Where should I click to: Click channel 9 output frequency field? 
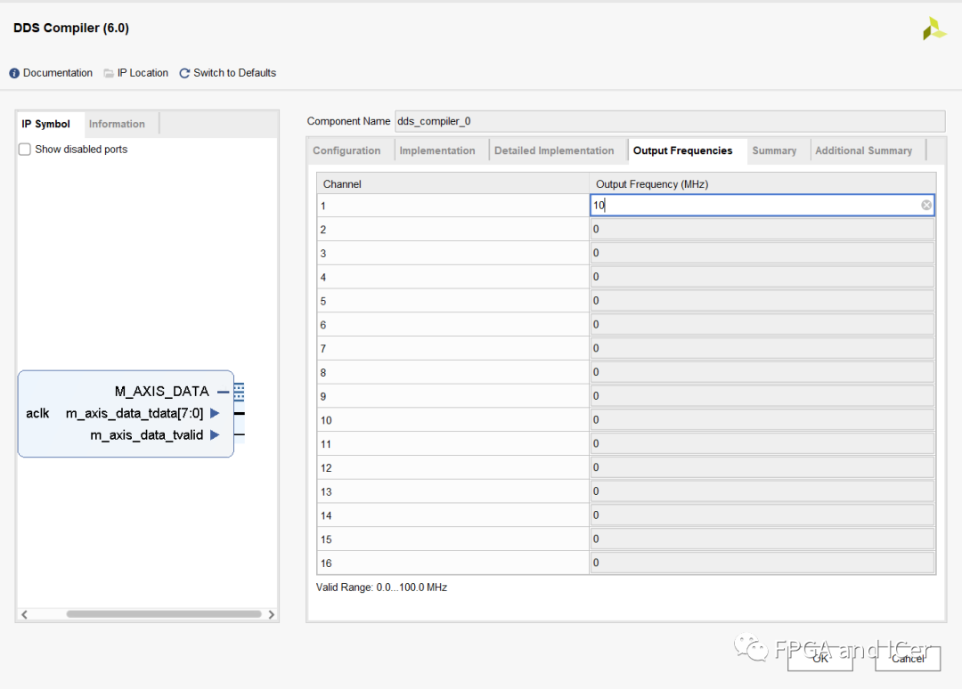coord(762,396)
